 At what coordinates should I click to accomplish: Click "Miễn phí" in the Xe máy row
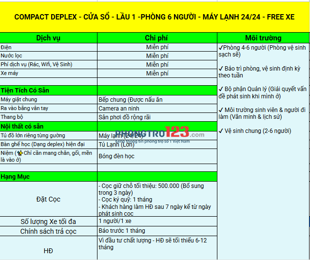click(157, 74)
